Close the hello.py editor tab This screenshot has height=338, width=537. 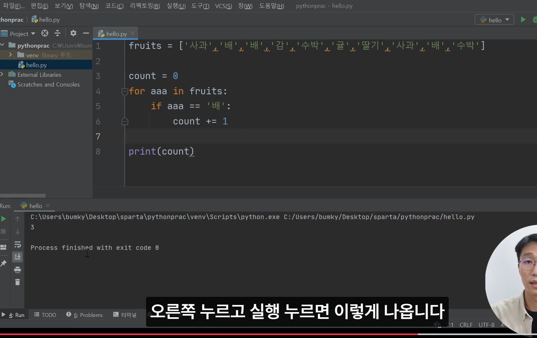point(132,33)
